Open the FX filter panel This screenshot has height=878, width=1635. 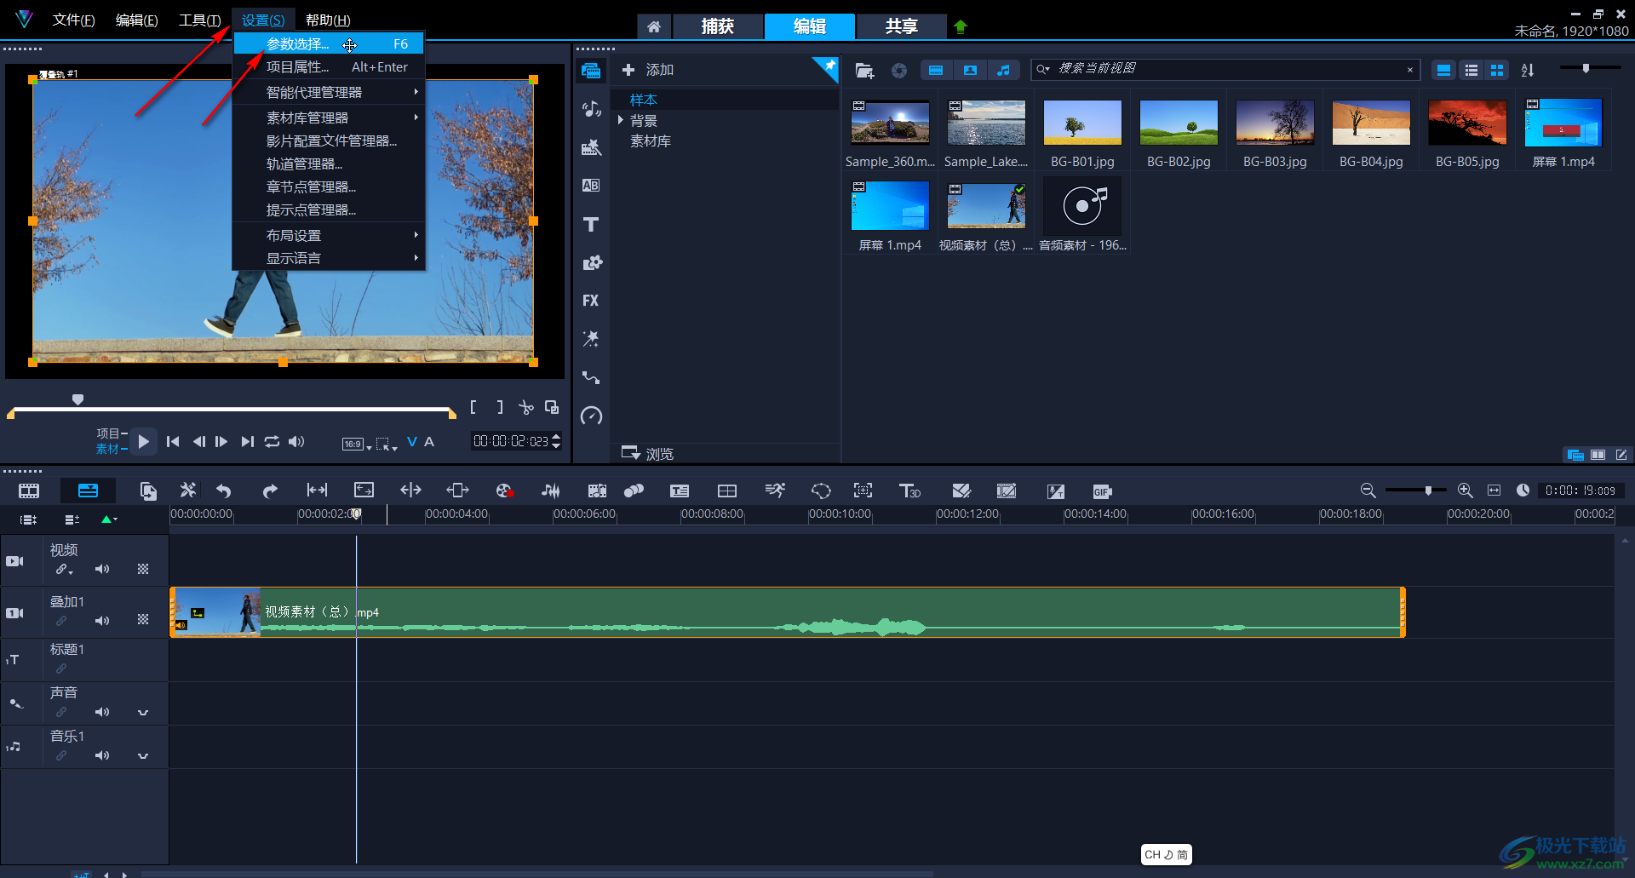(591, 301)
